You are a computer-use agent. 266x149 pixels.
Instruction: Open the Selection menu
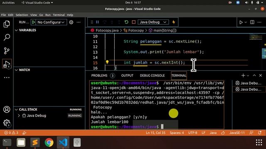(x=22, y=15)
